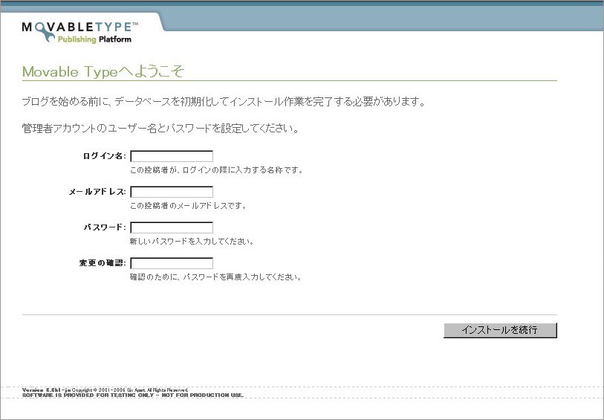The height and width of the screenshot is (420, 604).
Task: Click the この投稿者のメールアドレスです hint
Action: (x=188, y=206)
